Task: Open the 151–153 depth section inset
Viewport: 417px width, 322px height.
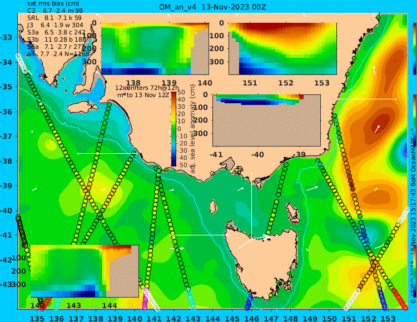Action: point(282,49)
